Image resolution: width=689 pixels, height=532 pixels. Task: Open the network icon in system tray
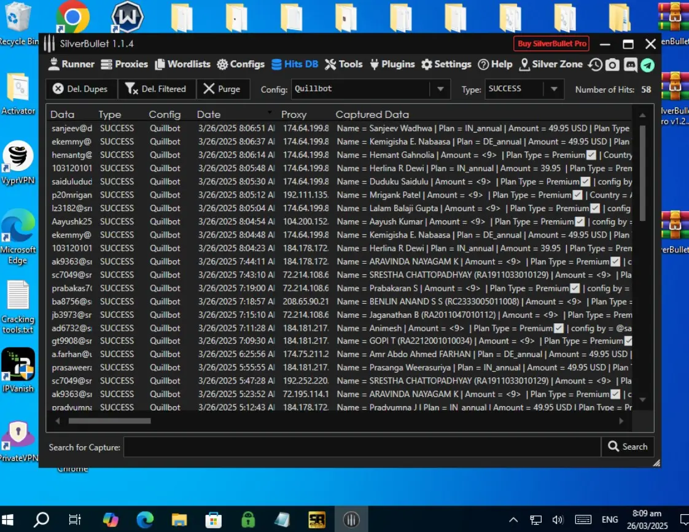click(535, 520)
